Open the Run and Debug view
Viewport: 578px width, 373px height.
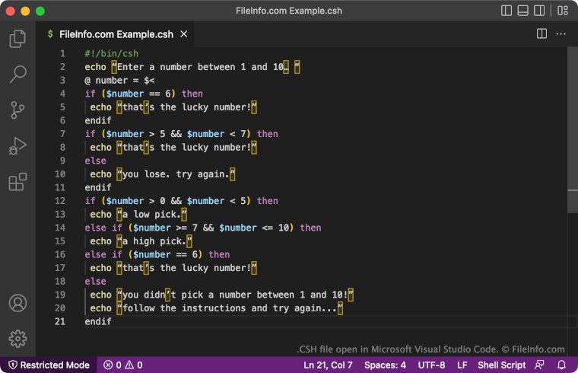click(17, 146)
